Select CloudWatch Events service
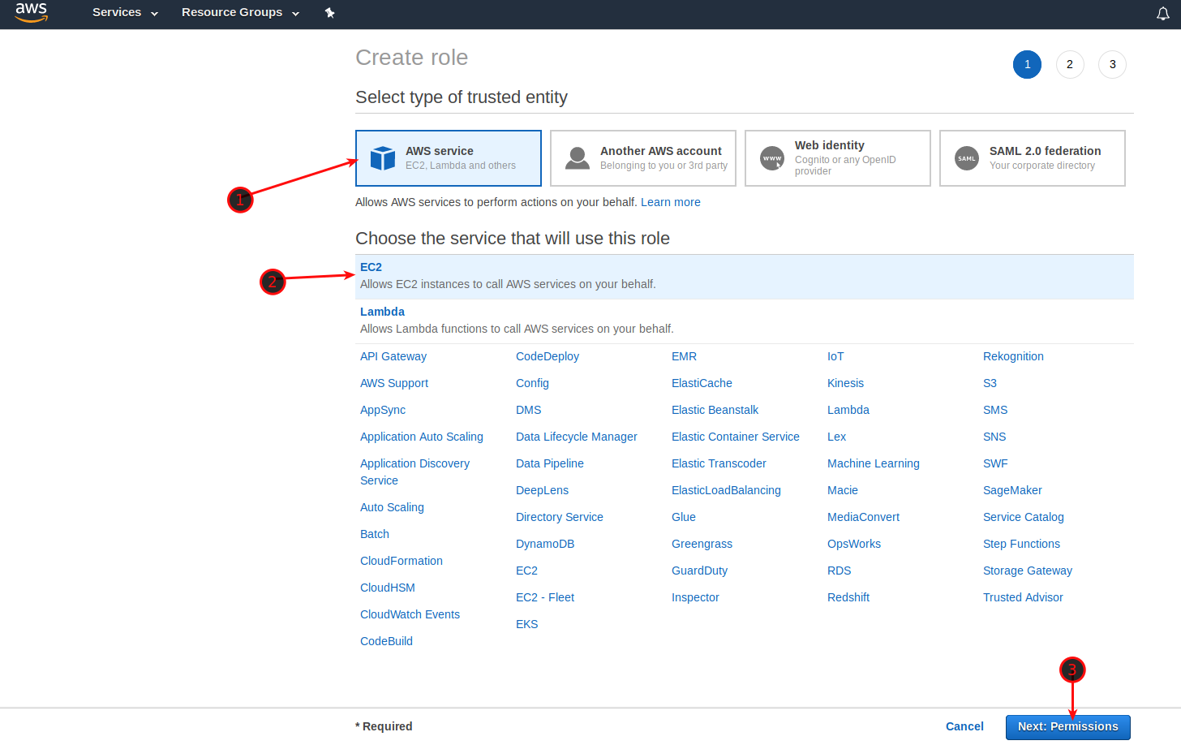The height and width of the screenshot is (745, 1181). coord(410,614)
